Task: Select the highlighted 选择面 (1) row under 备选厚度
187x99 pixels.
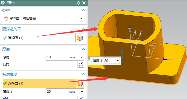Action: pos(39,83)
